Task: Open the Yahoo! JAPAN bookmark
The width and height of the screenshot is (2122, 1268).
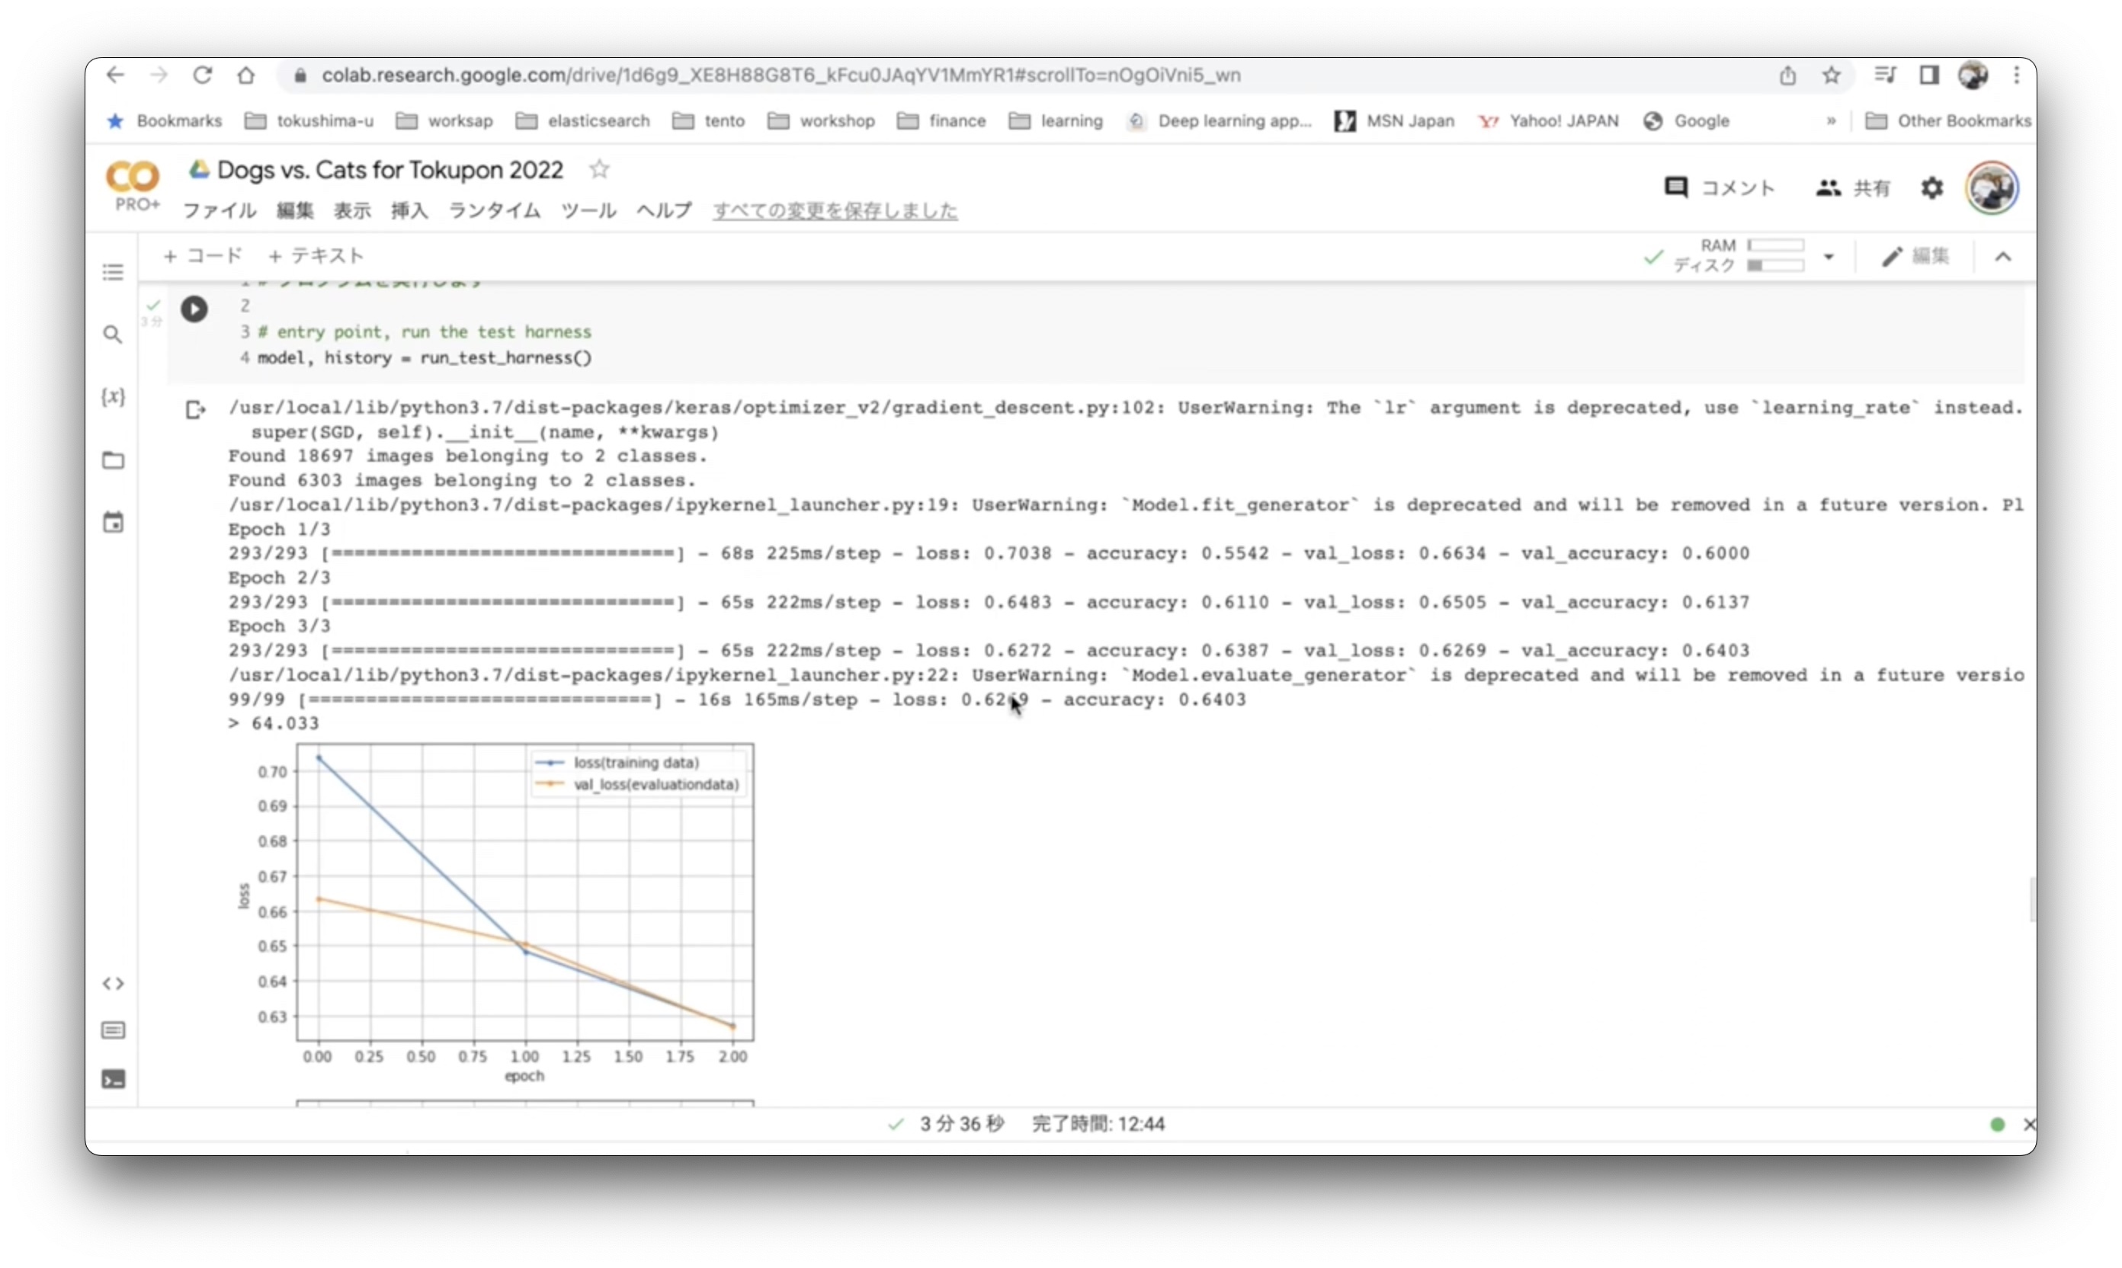Action: tap(1549, 120)
